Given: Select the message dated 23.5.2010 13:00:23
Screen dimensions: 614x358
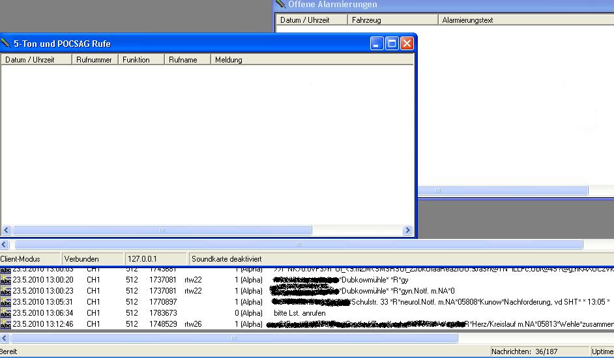Looking at the screenshot, I should 307,291.
